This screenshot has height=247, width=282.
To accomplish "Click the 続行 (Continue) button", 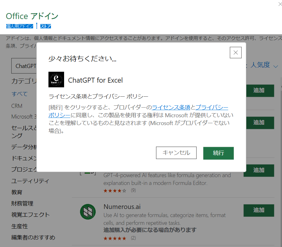I will click(x=218, y=153).
